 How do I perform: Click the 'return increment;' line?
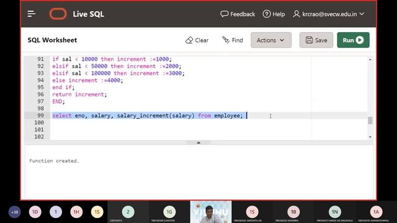79,95
